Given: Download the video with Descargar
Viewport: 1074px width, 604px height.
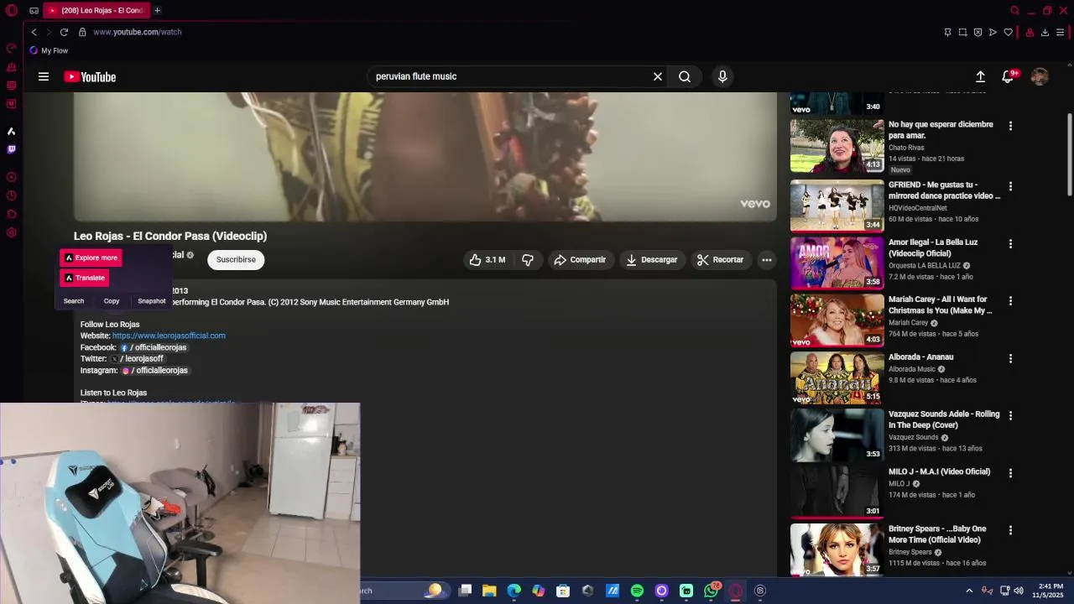Looking at the screenshot, I should pyautogui.click(x=653, y=260).
